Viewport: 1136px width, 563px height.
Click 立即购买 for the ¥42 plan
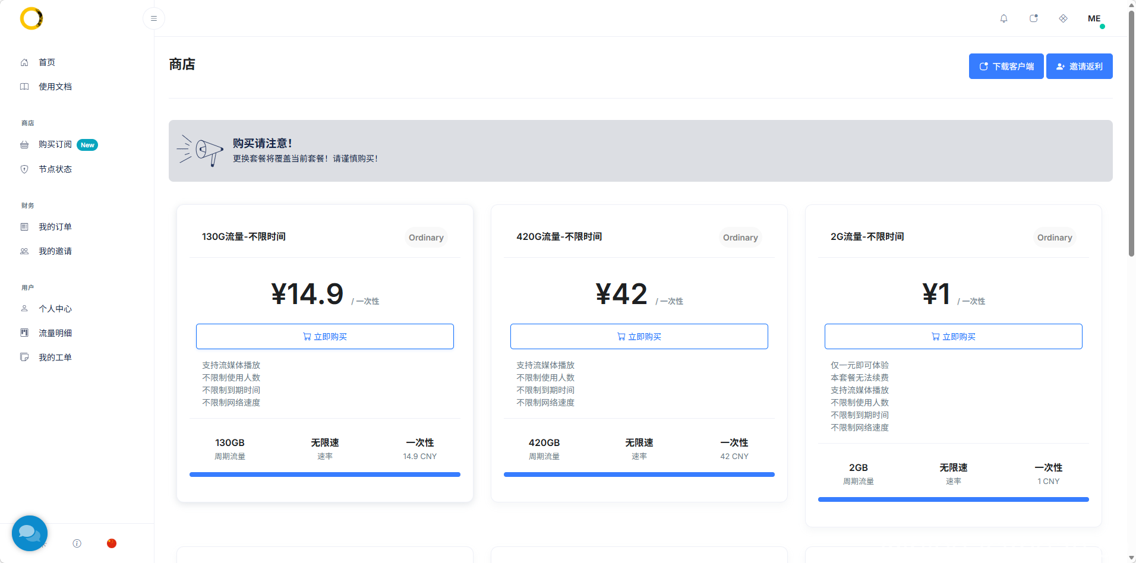coord(639,337)
